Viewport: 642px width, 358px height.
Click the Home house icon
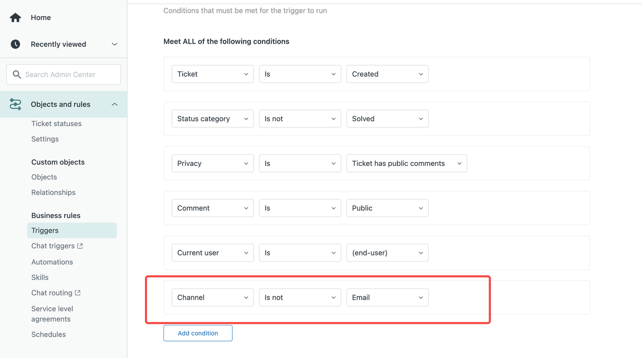(16, 18)
